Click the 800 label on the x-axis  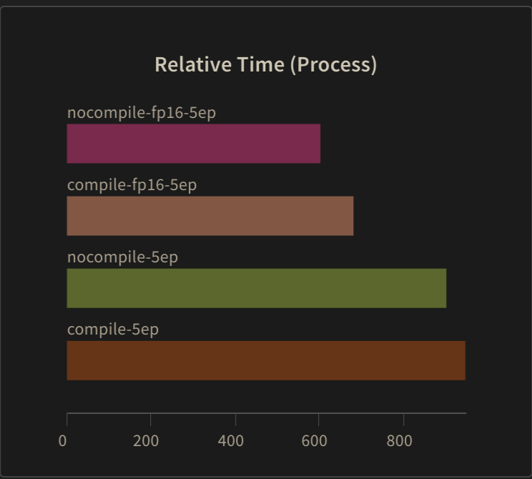(x=399, y=440)
